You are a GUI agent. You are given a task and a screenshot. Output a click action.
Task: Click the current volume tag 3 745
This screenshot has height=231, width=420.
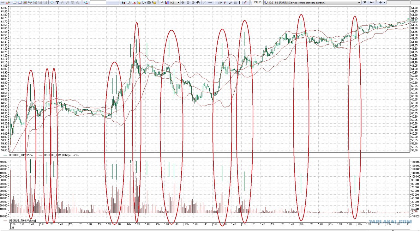(x=414, y=211)
